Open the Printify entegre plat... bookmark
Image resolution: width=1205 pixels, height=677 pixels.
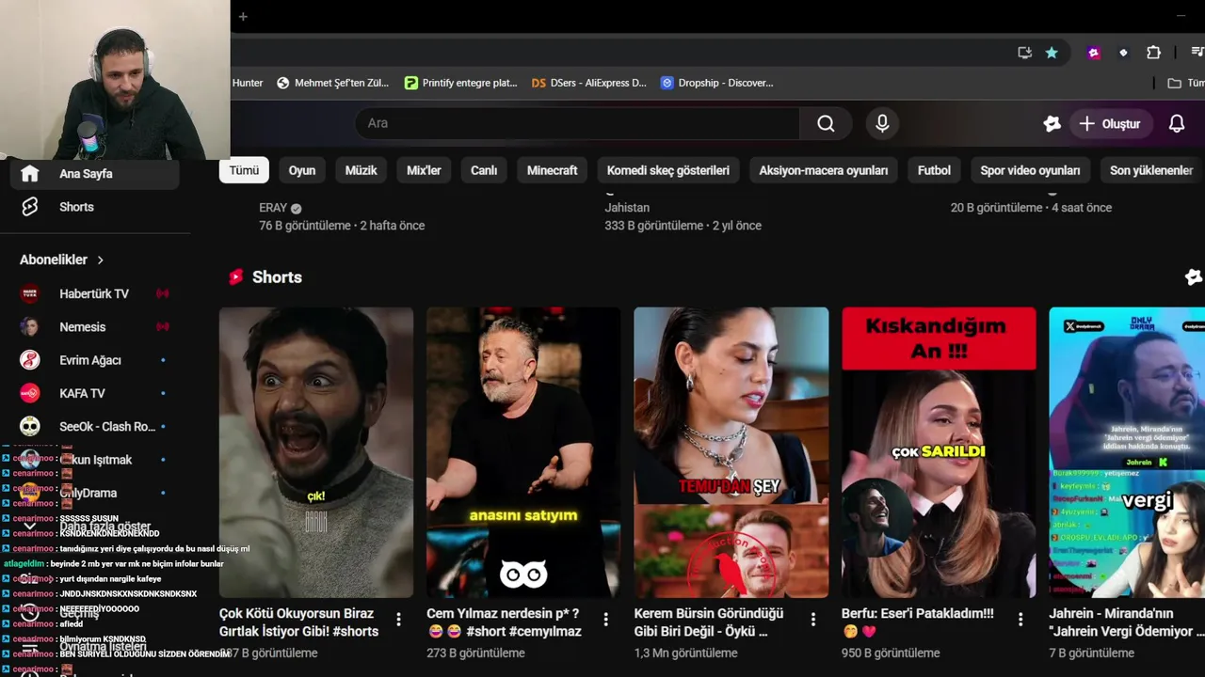point(460,83)
